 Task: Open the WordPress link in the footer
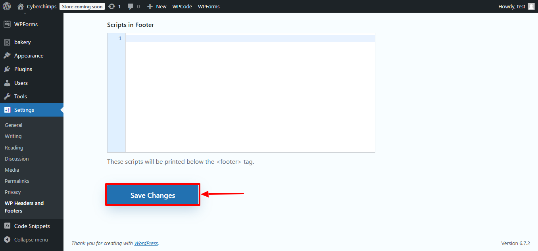pyautogui.click(x=146, y=243)
